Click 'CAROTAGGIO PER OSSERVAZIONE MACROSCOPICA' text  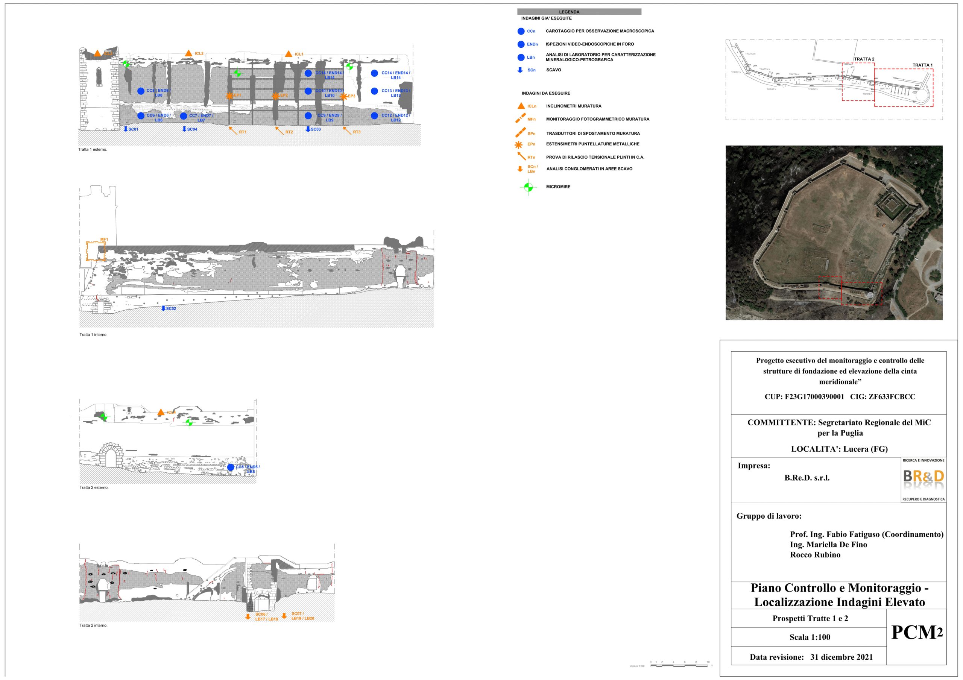pos(600,31)
